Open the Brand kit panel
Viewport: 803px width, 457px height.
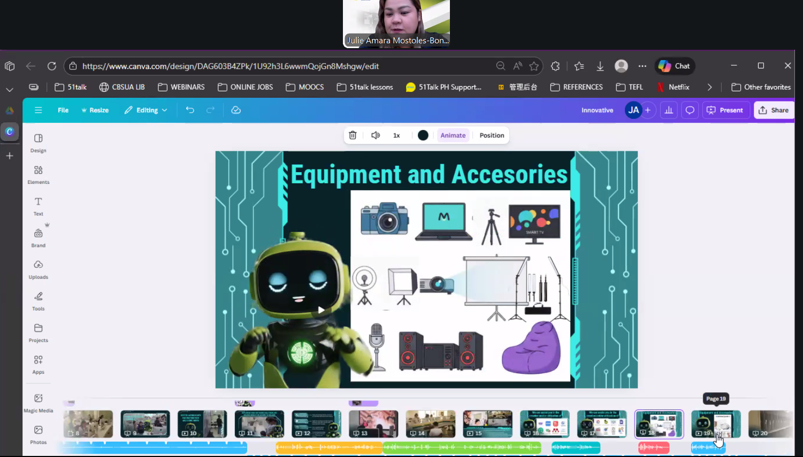click(x=38, y=238)
